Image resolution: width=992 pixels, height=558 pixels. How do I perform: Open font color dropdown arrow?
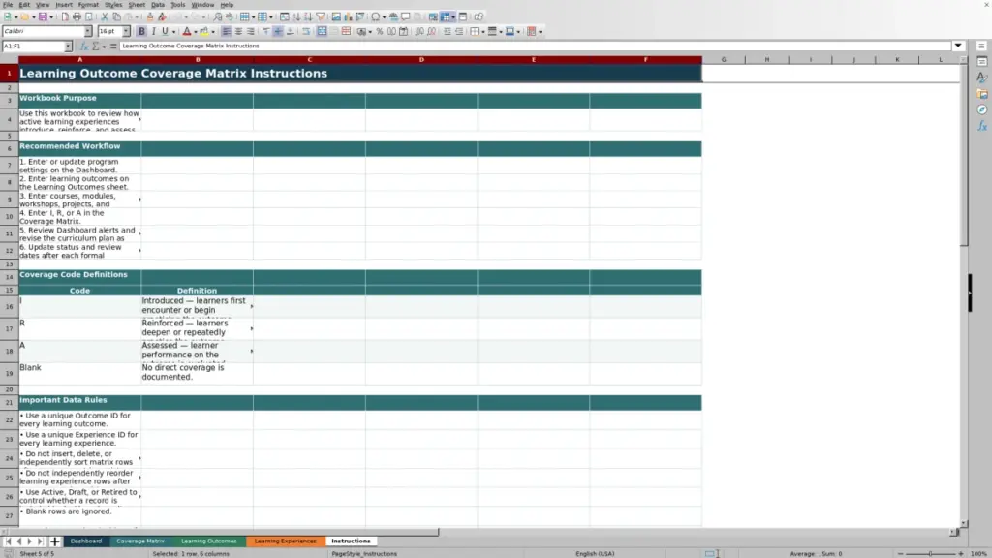coord(196,31)
